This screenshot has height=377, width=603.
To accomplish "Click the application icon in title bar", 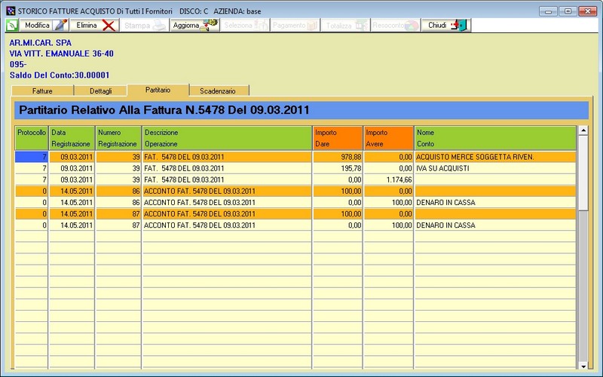I will click(x=11, y=11).
